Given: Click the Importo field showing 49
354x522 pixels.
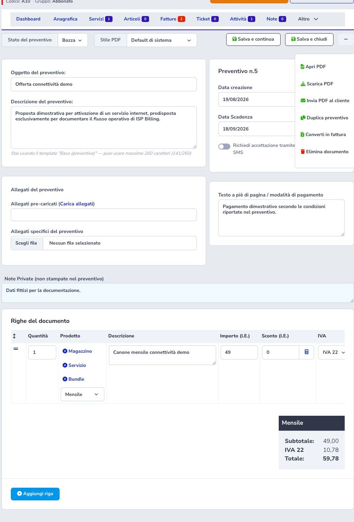Looking at the screenshot, I should click(x=239, y=352).
